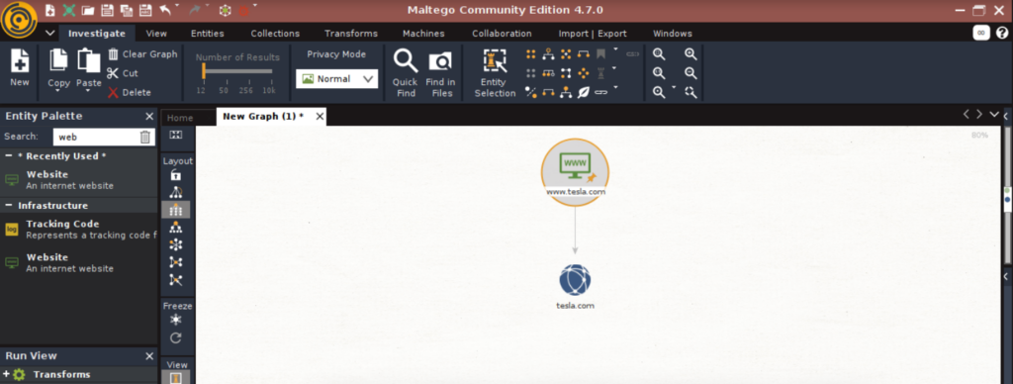1013x384 pixels.
Task: Collapse the Recently Used palette group
Action: coord(9,155)
